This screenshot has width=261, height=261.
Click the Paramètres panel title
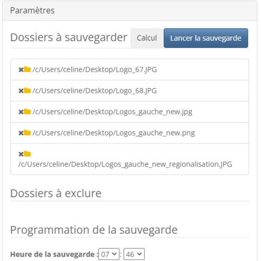click(32, 10)
